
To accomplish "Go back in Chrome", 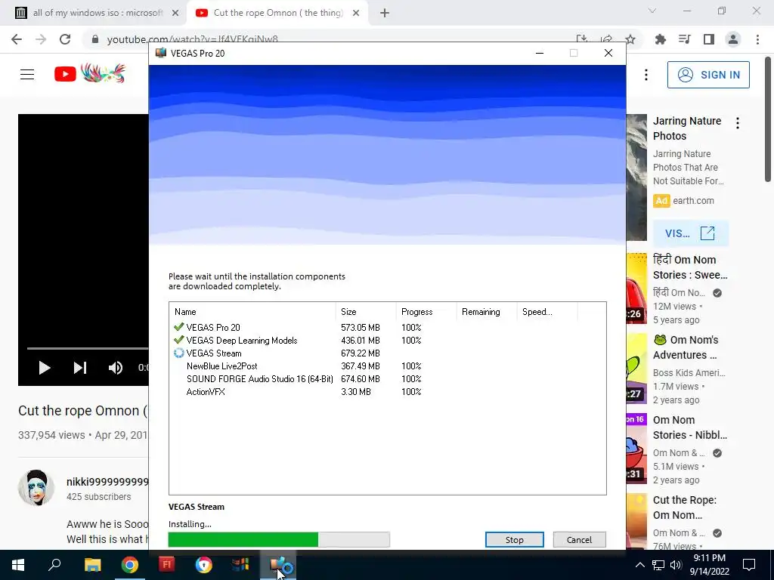I will click(x=17, y=39).
